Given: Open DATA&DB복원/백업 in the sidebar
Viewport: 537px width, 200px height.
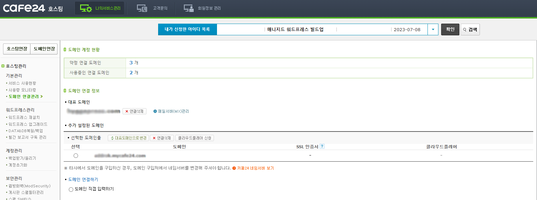Looking at the screenshot, I should coord(26,131).
